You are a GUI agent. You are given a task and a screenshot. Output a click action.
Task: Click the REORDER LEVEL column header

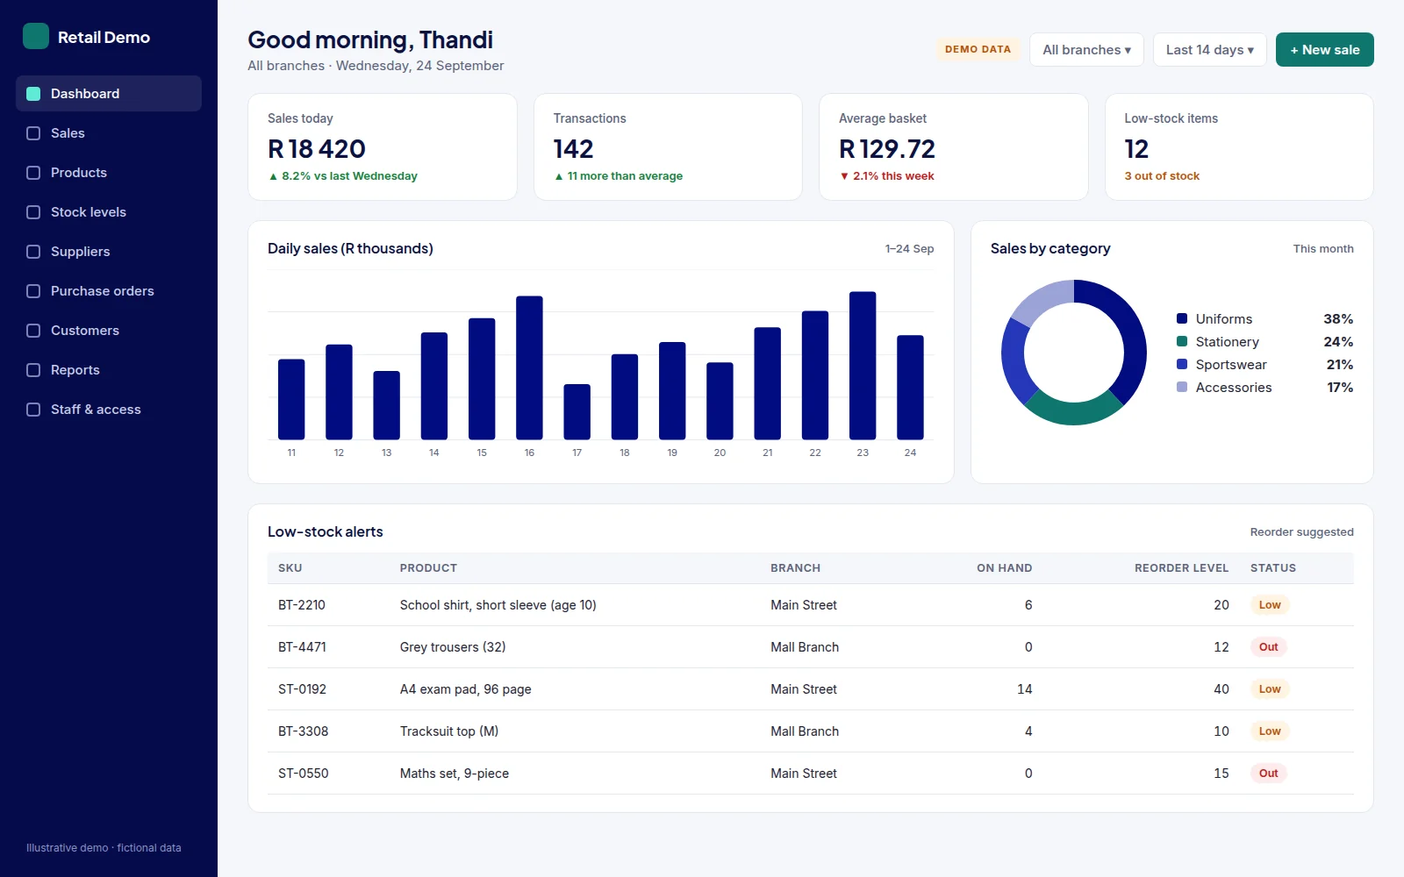click(1181, 568)
